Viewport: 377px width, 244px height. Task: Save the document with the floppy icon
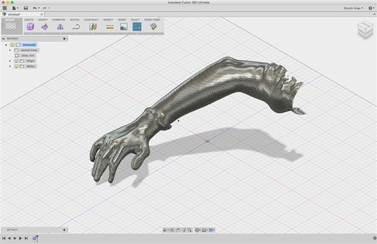26,8
